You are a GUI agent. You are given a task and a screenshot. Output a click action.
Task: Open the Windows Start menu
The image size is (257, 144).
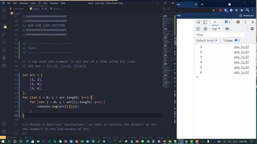click(3, 141)
